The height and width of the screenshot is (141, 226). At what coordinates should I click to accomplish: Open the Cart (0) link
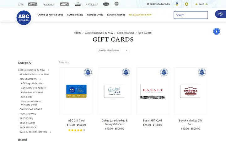(x=203, y=4)
